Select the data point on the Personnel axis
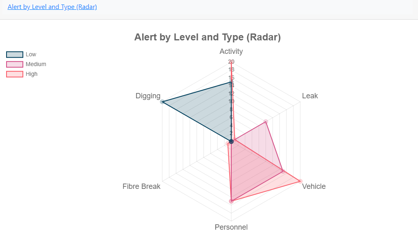The width and height of the screenshot is (418, 237). click(x=231, y=201)
